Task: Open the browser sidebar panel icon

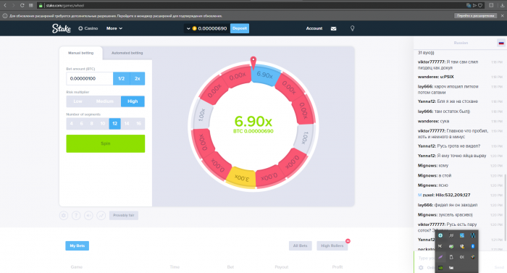Action: coord(491,5)
